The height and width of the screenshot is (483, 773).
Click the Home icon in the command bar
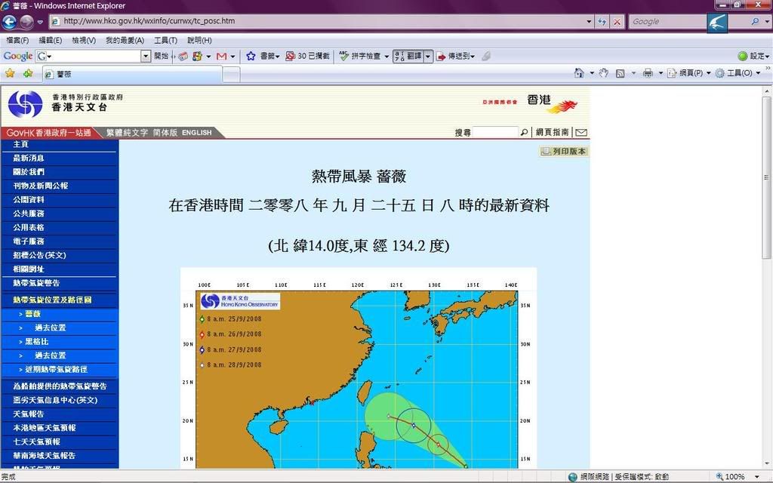pyautogui.click(x=578, y=73)
